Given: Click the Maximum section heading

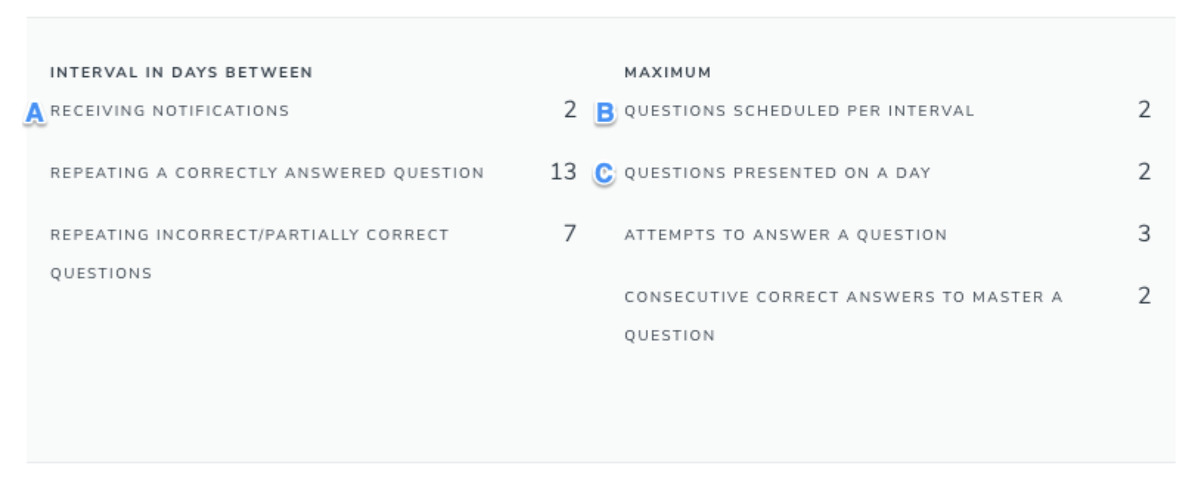Looking at the screenshot, I should (x=668, y=73).
